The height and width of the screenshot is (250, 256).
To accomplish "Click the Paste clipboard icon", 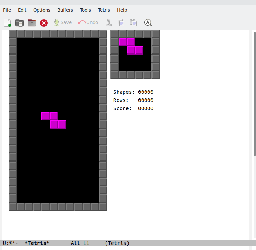I will pos(133,23).
